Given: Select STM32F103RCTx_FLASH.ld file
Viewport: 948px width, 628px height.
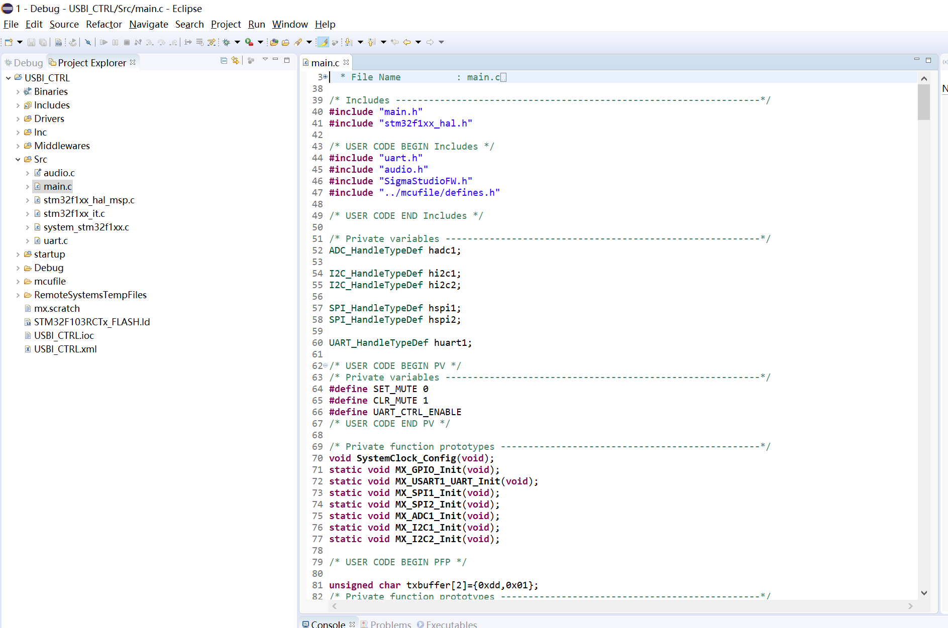Looking at the screenshot, I should coord(87,322).
